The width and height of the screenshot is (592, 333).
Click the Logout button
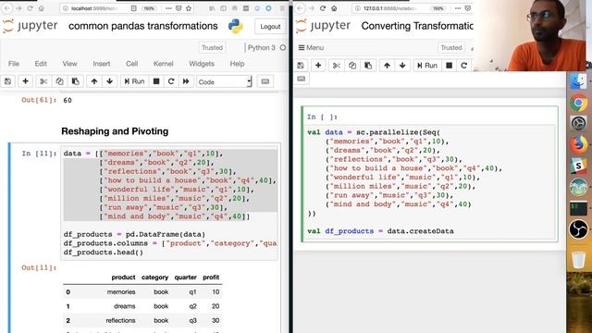270,27
